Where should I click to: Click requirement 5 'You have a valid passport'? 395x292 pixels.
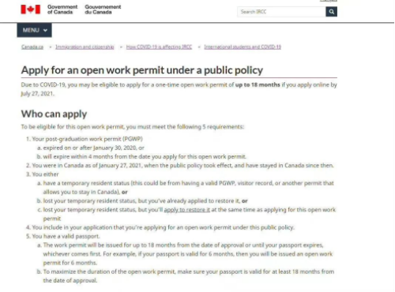(66, 236)
